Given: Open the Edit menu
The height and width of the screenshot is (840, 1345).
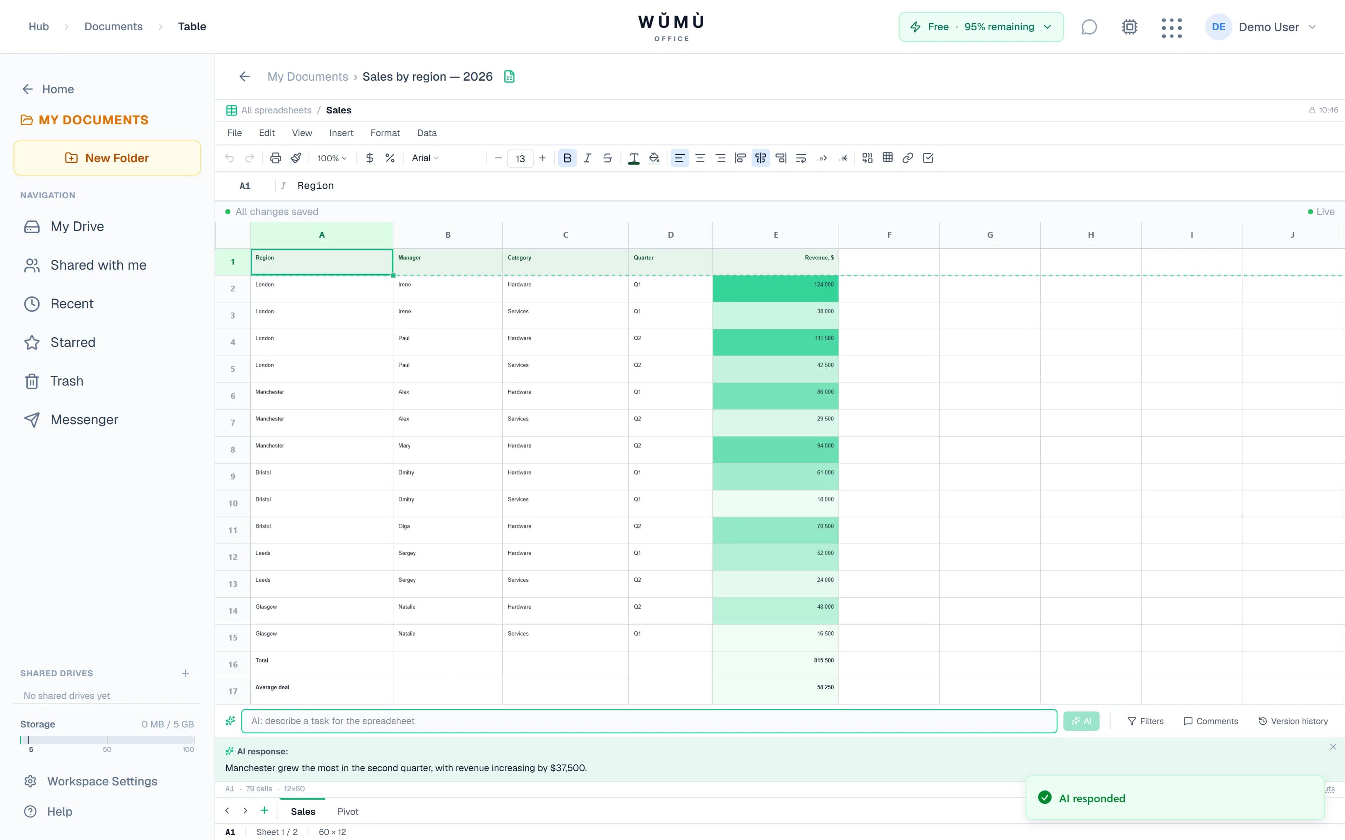Looking at the screenshot, I should tap(267, 133).
